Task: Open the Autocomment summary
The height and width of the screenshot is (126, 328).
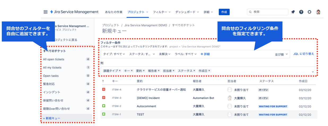Action: [x=146, y=106]
